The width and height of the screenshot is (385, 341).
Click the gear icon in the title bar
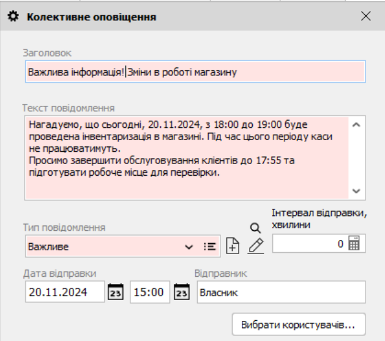pyautogui.click(x=13, y=17)
